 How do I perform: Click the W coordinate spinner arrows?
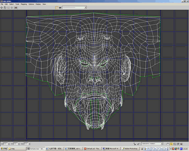coord(30,144)
